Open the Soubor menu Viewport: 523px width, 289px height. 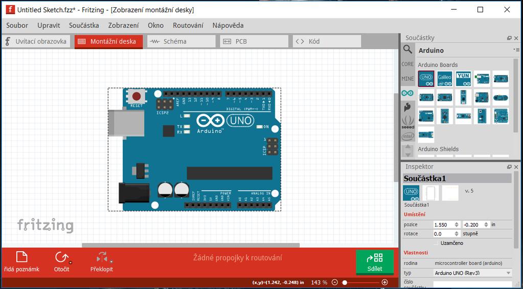17,26
